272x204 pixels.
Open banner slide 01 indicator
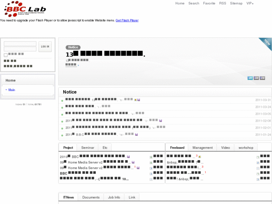[250, 78]
